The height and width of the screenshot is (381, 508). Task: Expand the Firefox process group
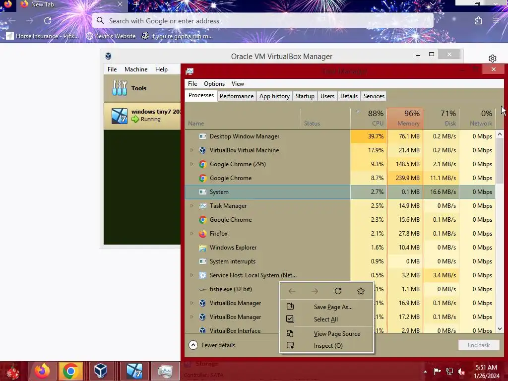pyautogui.click(x=191, y=234)
